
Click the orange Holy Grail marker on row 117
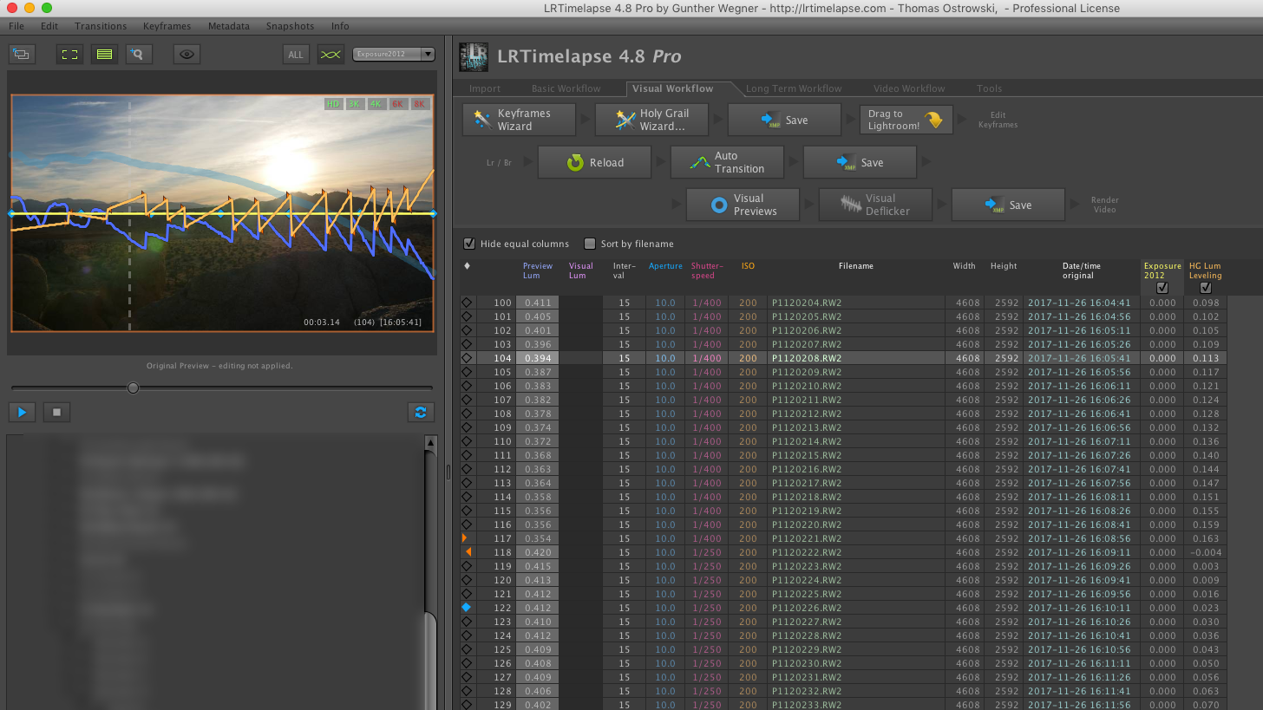point(465,538)
